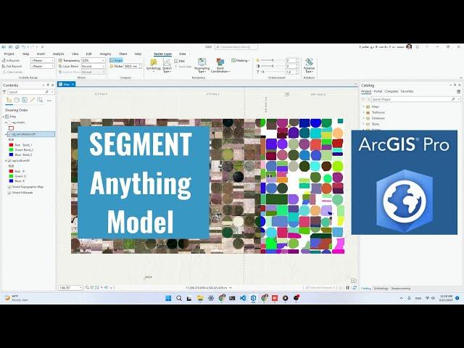Open the Masking dropdown
464x348 pixels.
click(241, 60)
